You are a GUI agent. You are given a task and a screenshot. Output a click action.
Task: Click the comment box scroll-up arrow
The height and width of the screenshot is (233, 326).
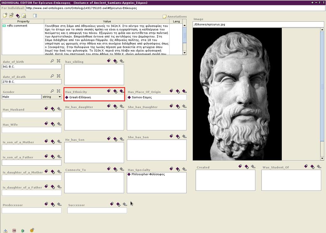point(185,25)
